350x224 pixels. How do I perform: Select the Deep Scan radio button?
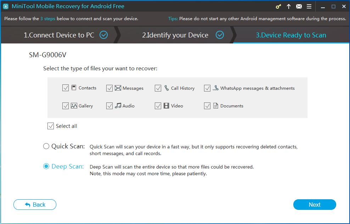coord(46,166)
